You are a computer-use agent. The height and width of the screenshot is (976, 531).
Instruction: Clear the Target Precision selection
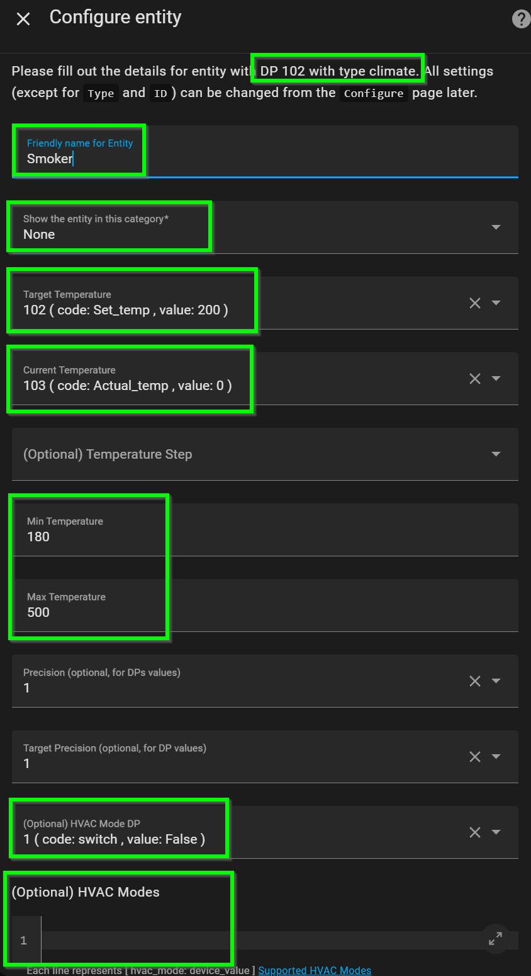tap(475, 757)
